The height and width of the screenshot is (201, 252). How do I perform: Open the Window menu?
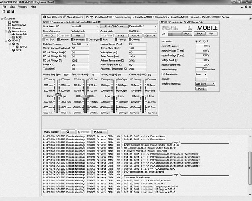24,7
